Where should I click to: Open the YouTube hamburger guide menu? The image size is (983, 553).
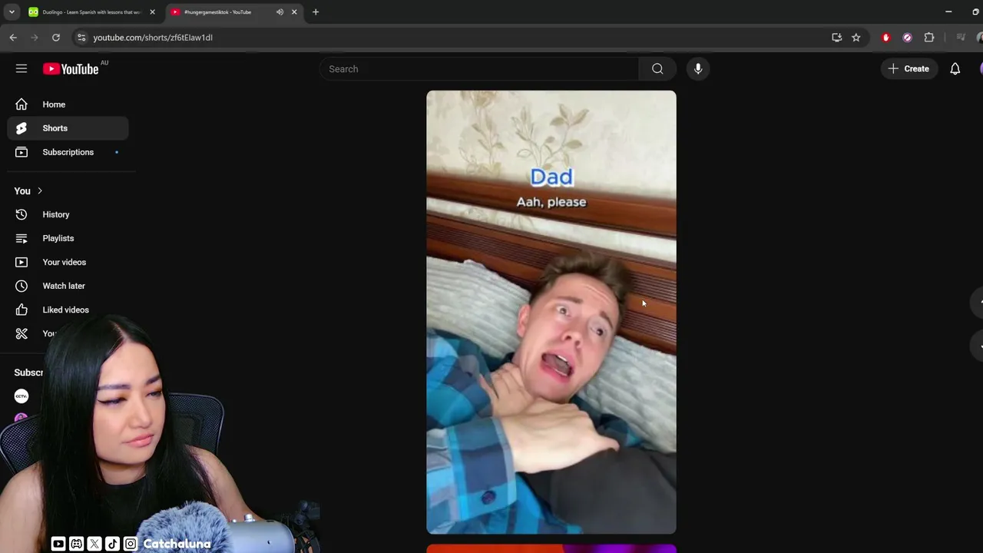tap(22, 68)
